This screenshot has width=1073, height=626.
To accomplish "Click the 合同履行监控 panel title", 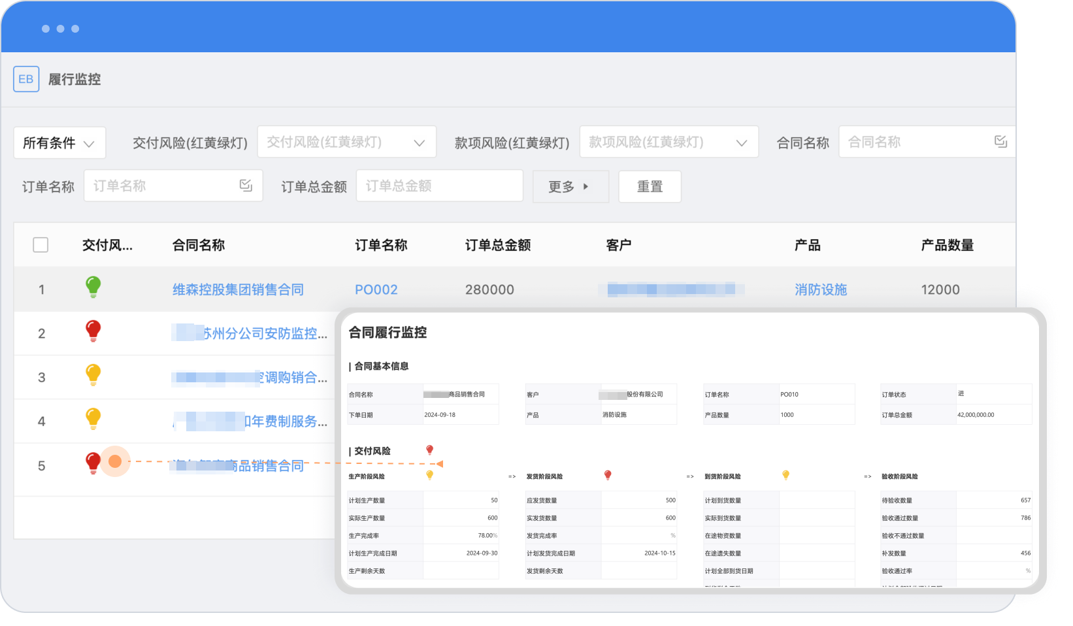I will (x=388, y=332).
